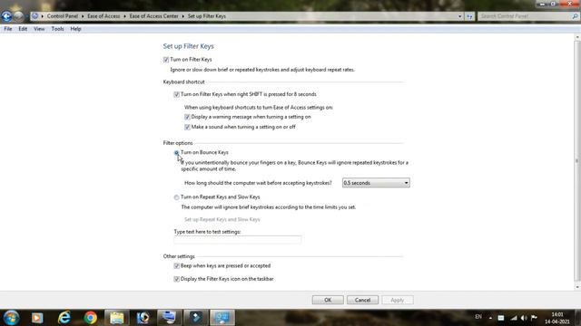The height and width of the screenshot is (326, 581).
Task: Open the Edit menu
Action: pyautogui.click(x=23, y=29)
